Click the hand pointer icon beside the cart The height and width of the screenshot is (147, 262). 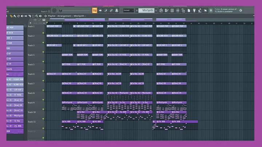[205, 11]
